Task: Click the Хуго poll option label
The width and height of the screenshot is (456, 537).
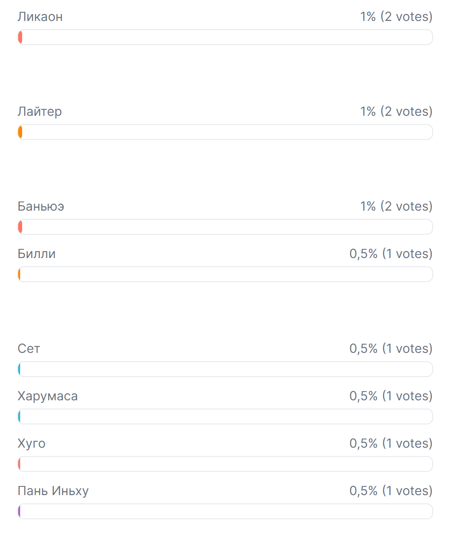Action: [x=31, y=443]
